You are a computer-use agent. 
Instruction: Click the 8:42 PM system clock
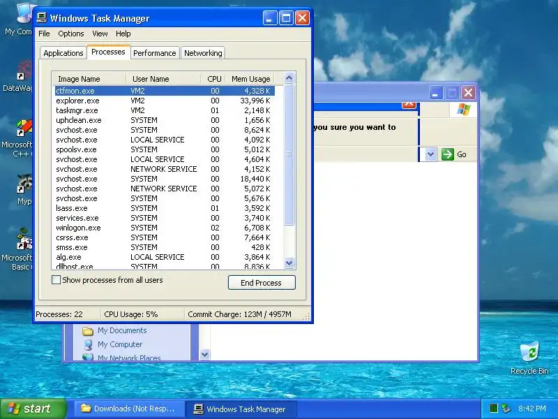[532, 409]
